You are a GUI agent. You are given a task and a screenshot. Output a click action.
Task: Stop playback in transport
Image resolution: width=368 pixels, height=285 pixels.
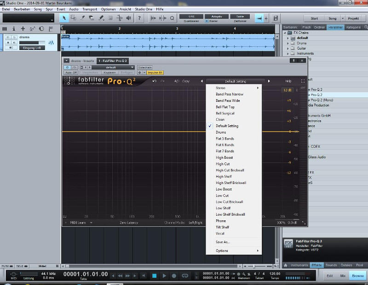coord(154,276)
